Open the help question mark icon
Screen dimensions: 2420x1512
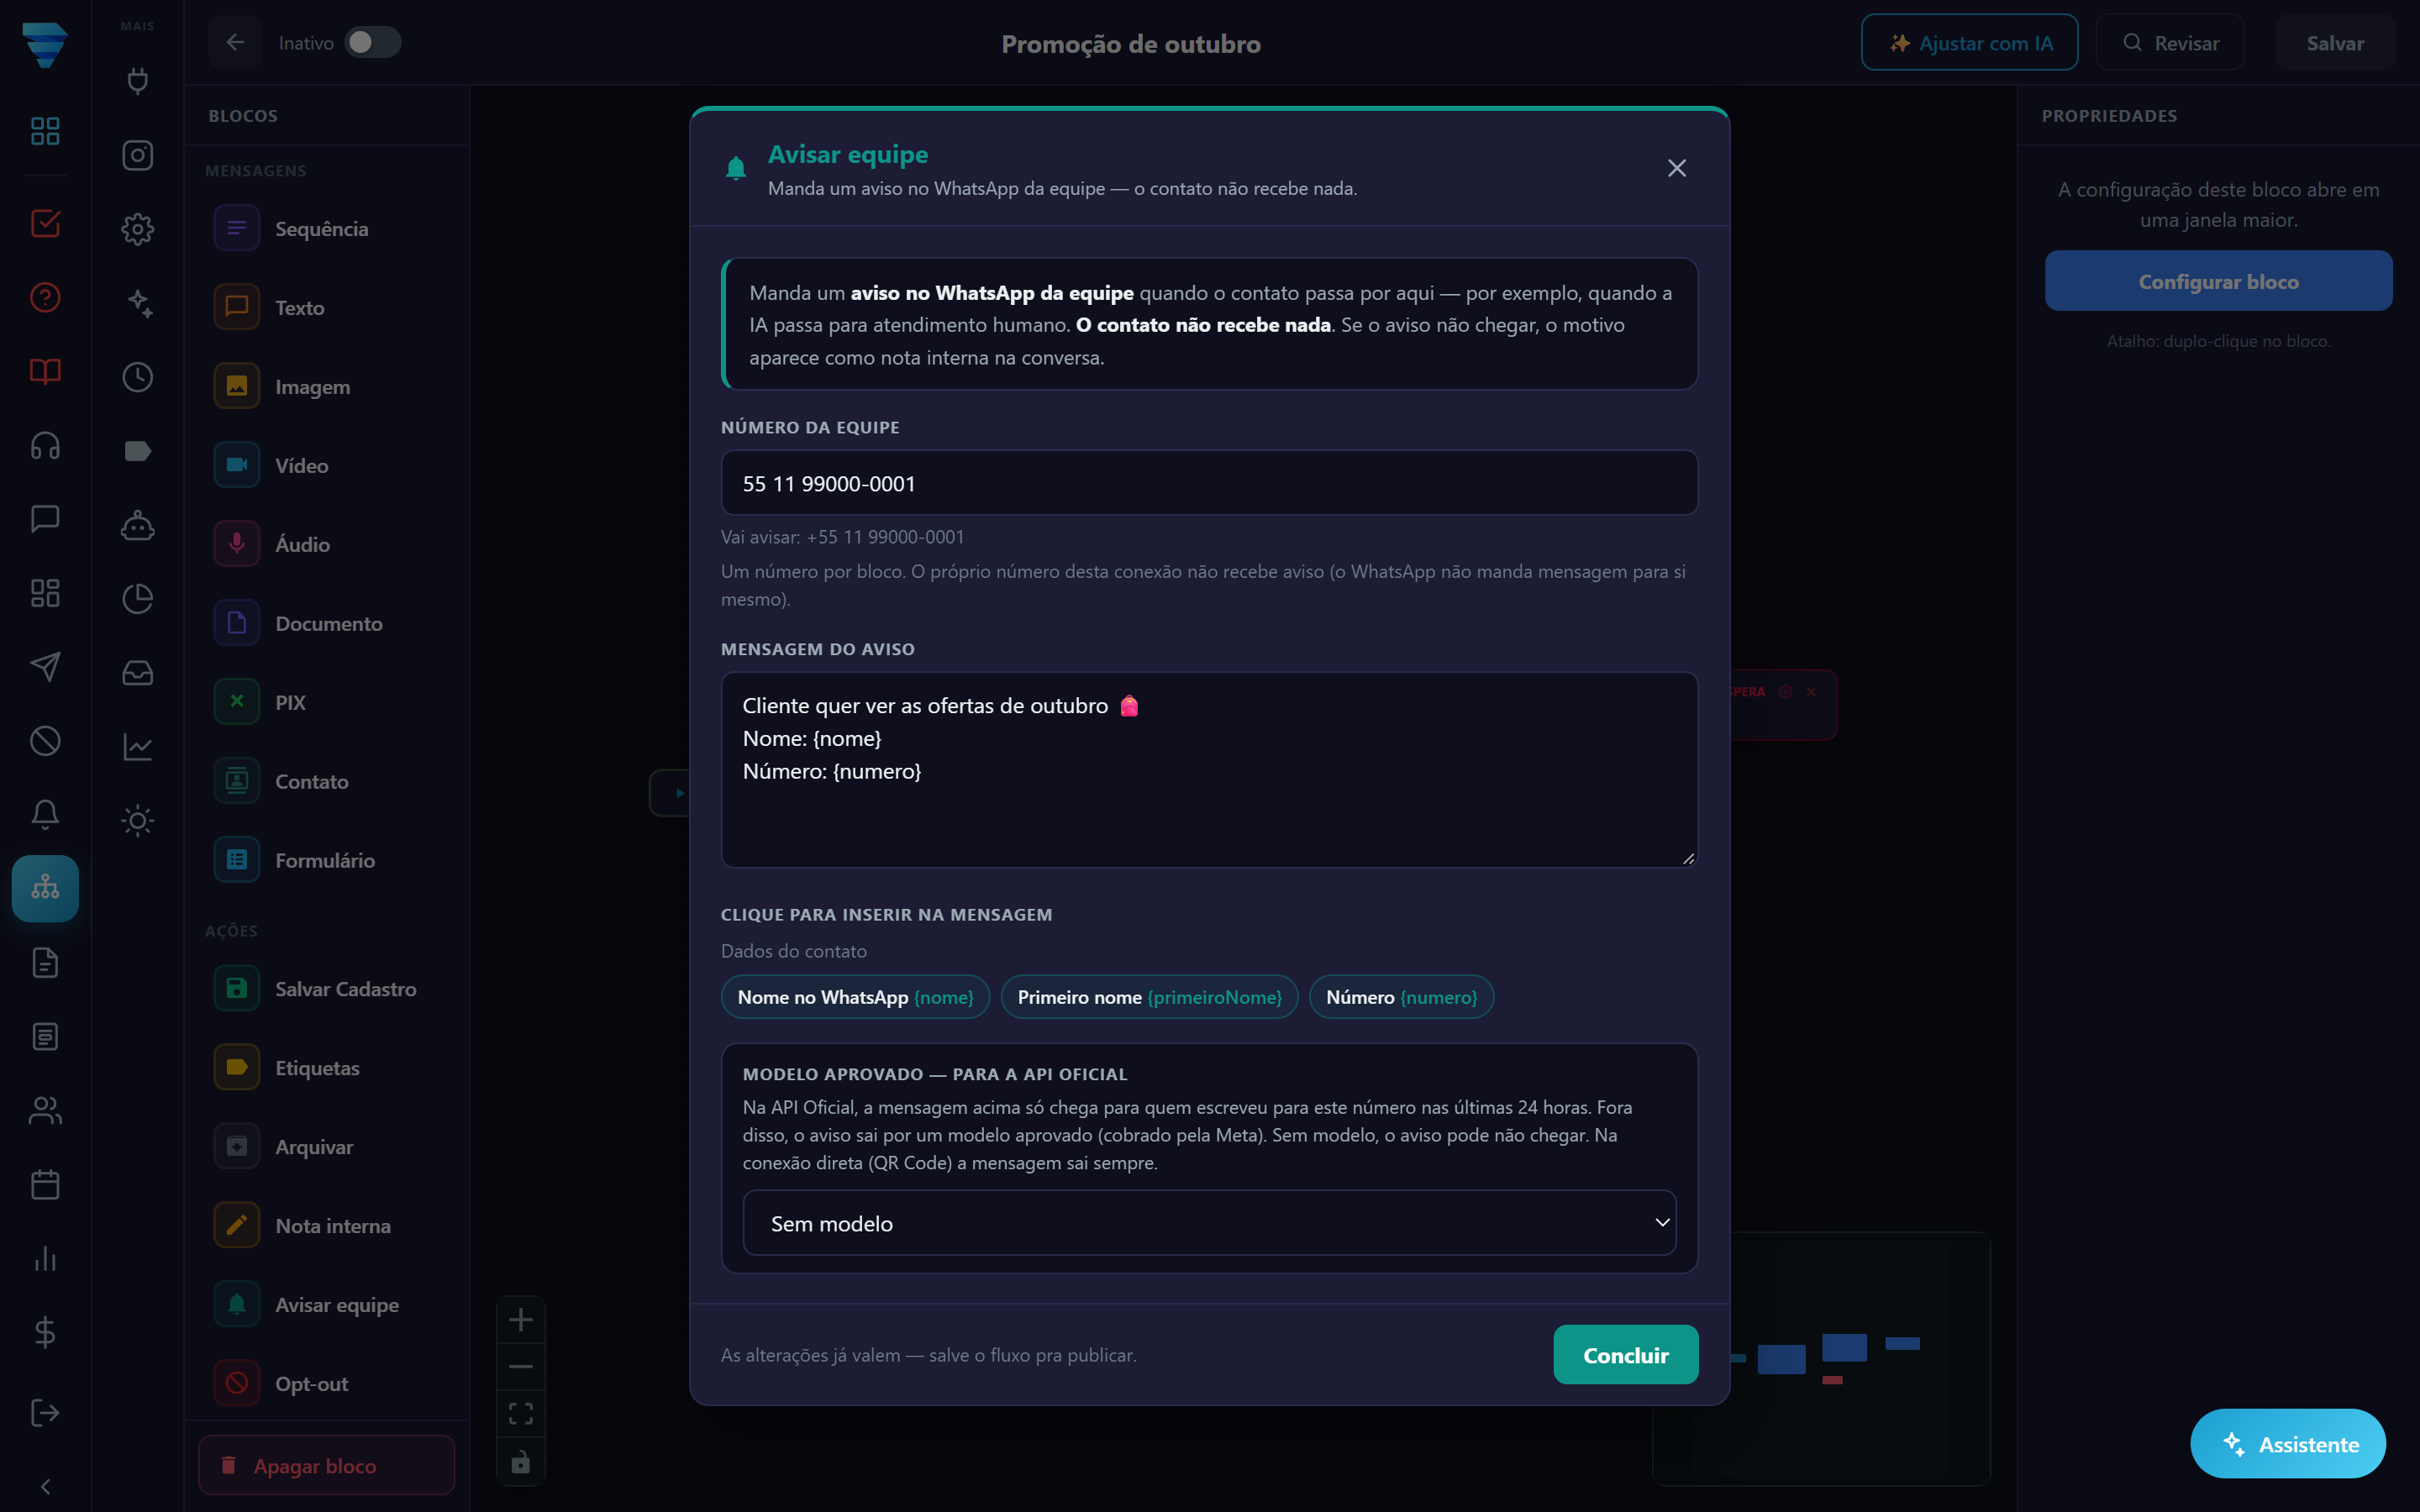pos(45,297)
